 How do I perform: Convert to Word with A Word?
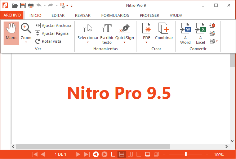[186, 34]
